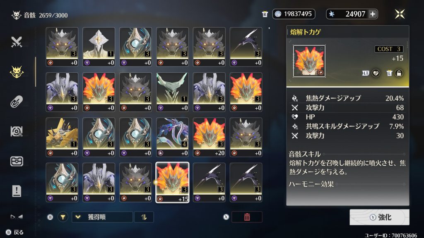Viewport: 424px width, 238px height.
Task: Open the crossed swords weapons tab
Action: pos(17,42)
